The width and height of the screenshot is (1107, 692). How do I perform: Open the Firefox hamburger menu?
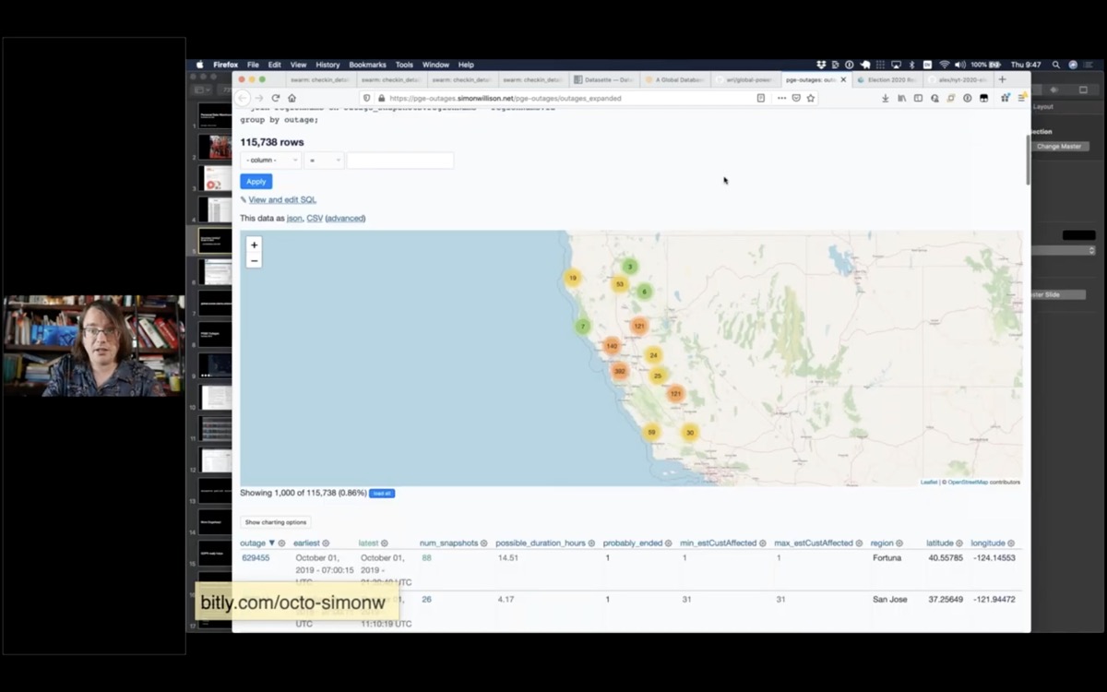click(x=1021, y=98)
